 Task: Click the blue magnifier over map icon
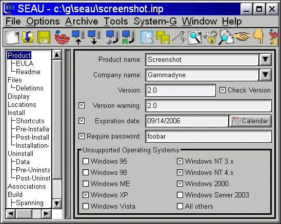pos(147,37)
